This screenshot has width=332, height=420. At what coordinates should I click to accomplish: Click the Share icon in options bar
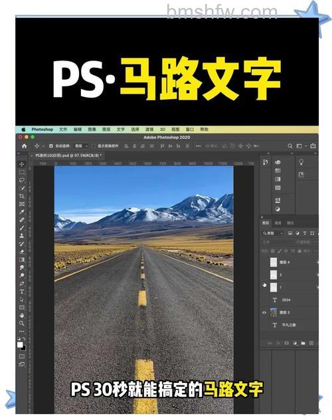(x=313, y=146)
